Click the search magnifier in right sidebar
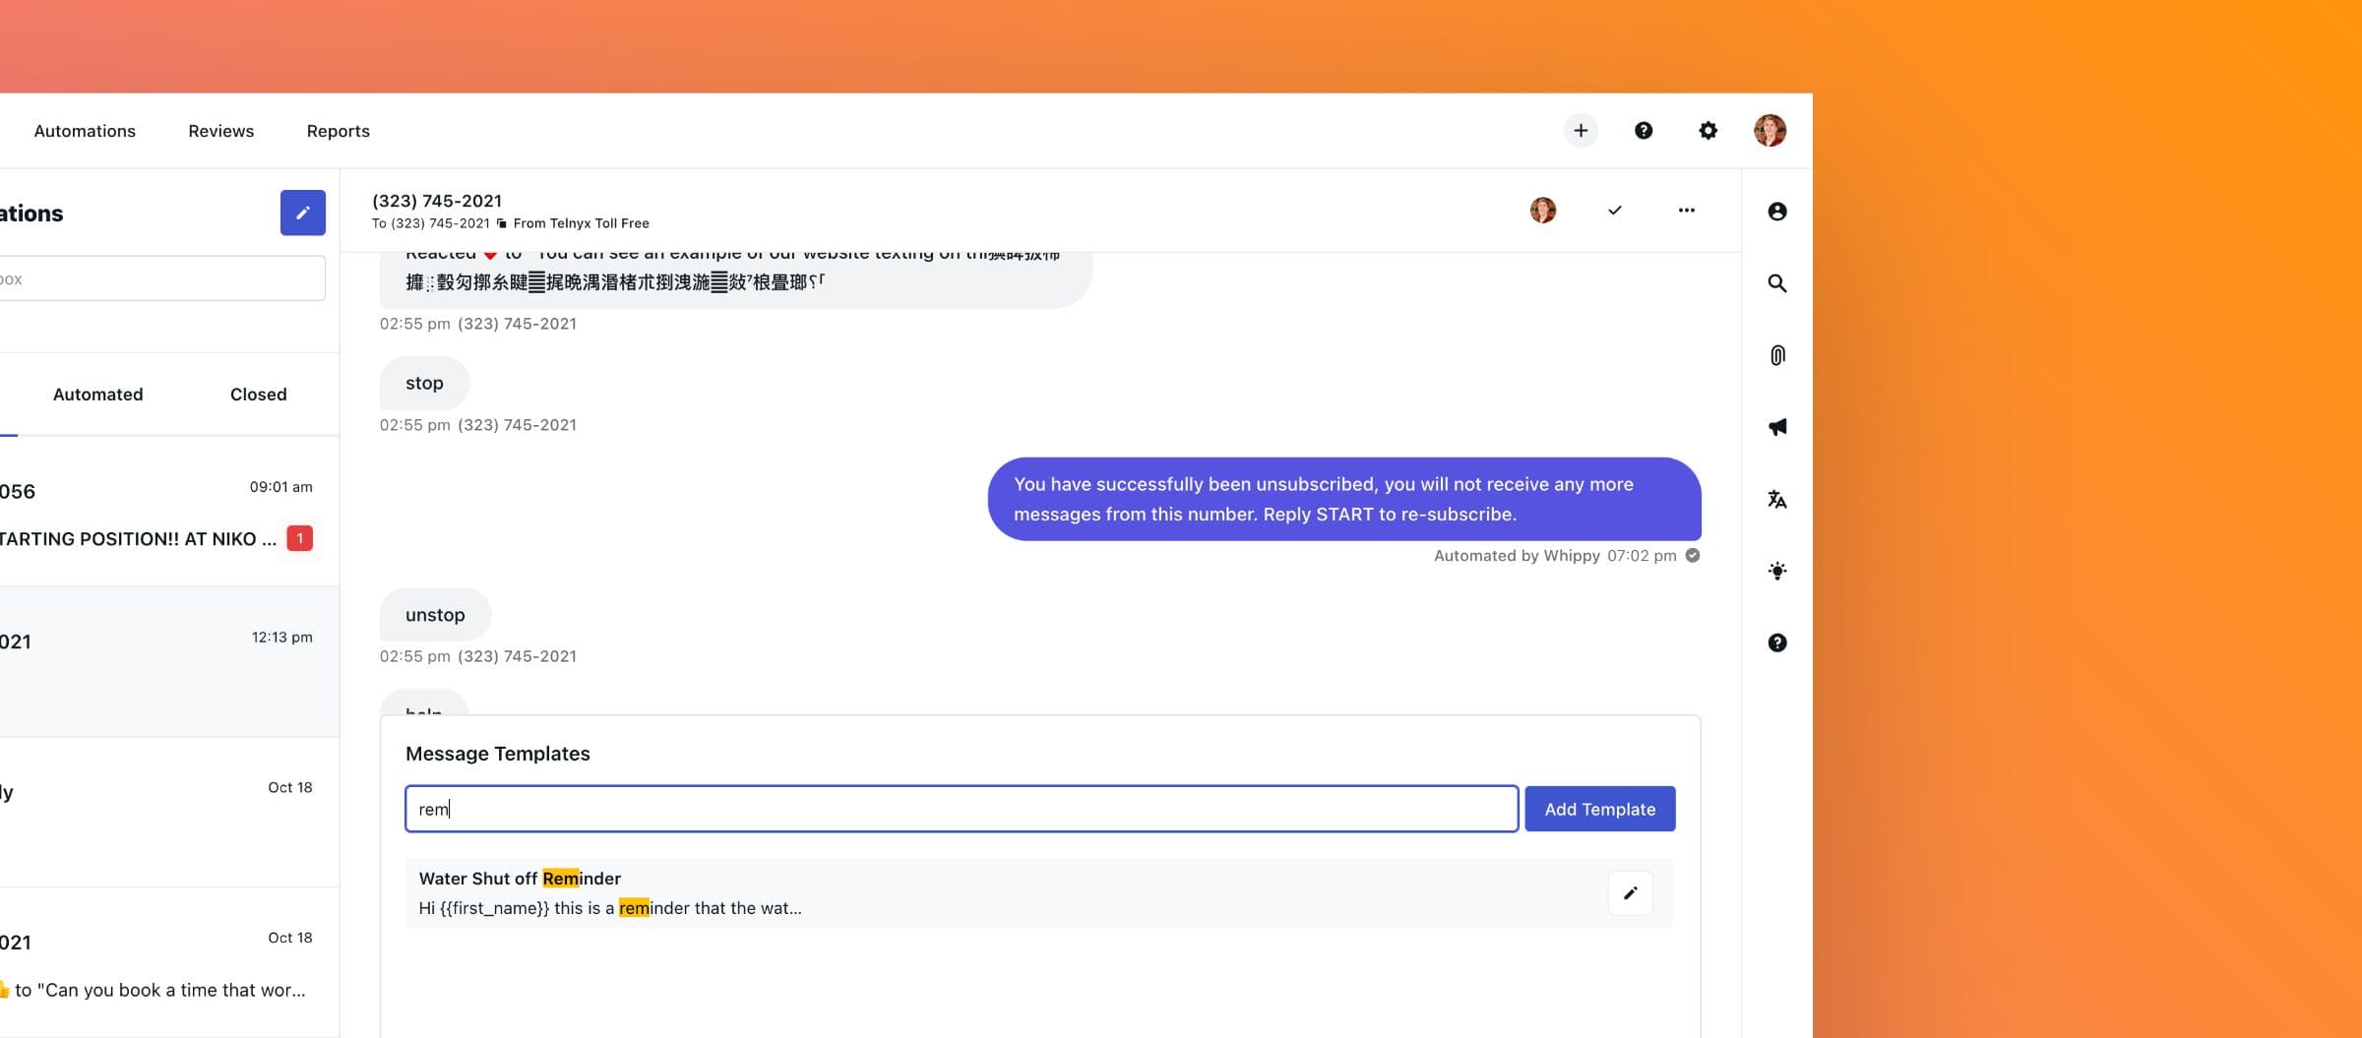Viewport: 2362px width, 1038px height. click(x=1776, y=283)
